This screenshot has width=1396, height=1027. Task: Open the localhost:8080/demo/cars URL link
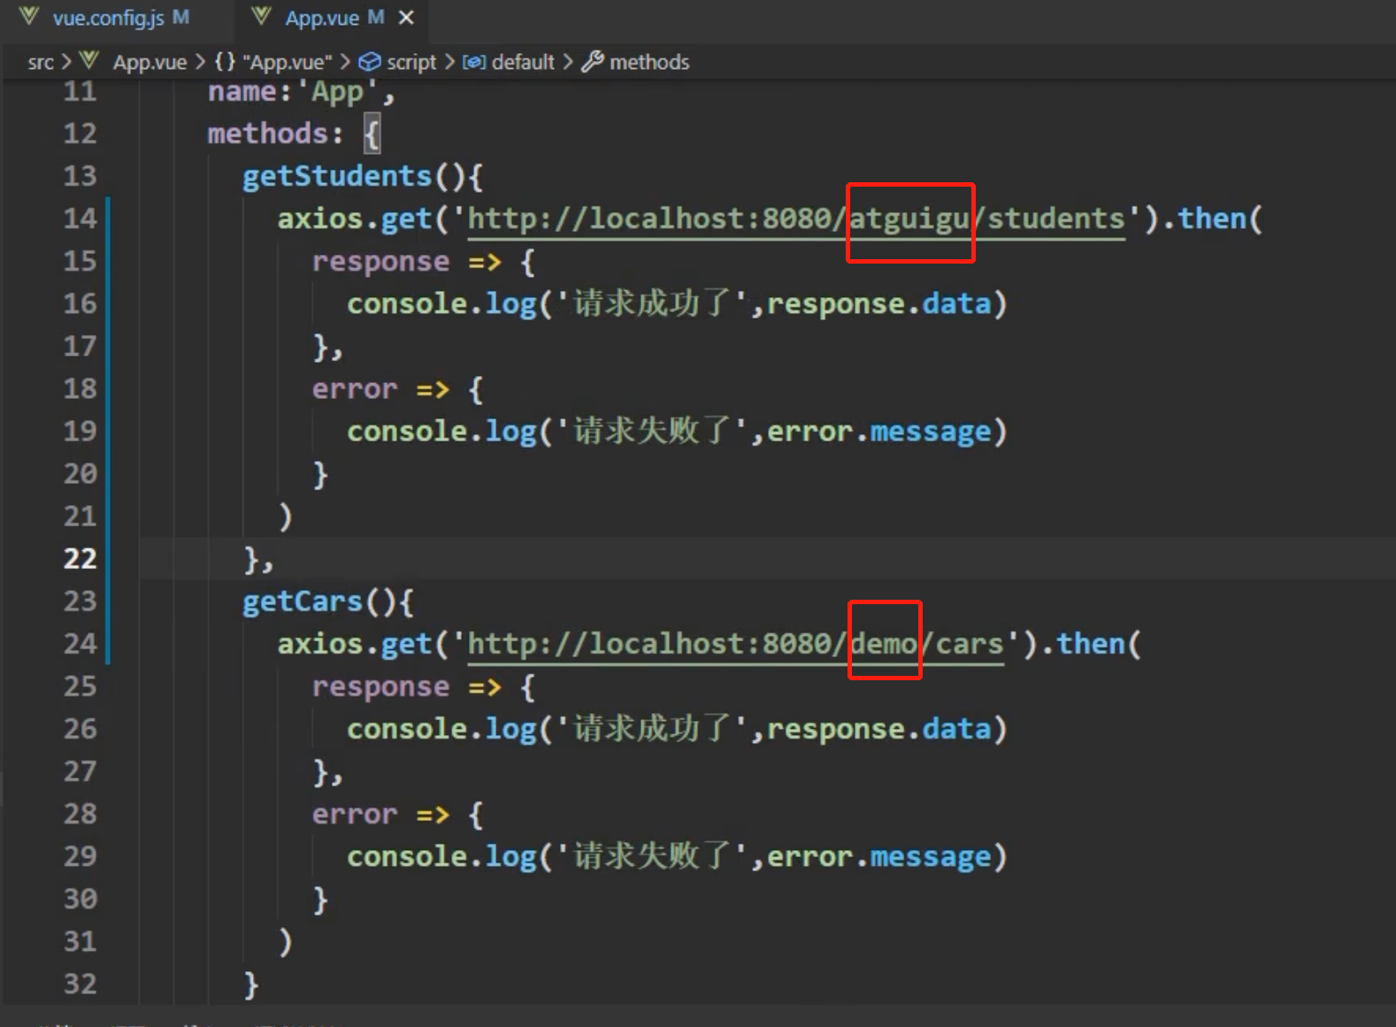pyautogui.click(x=736, y=644)
